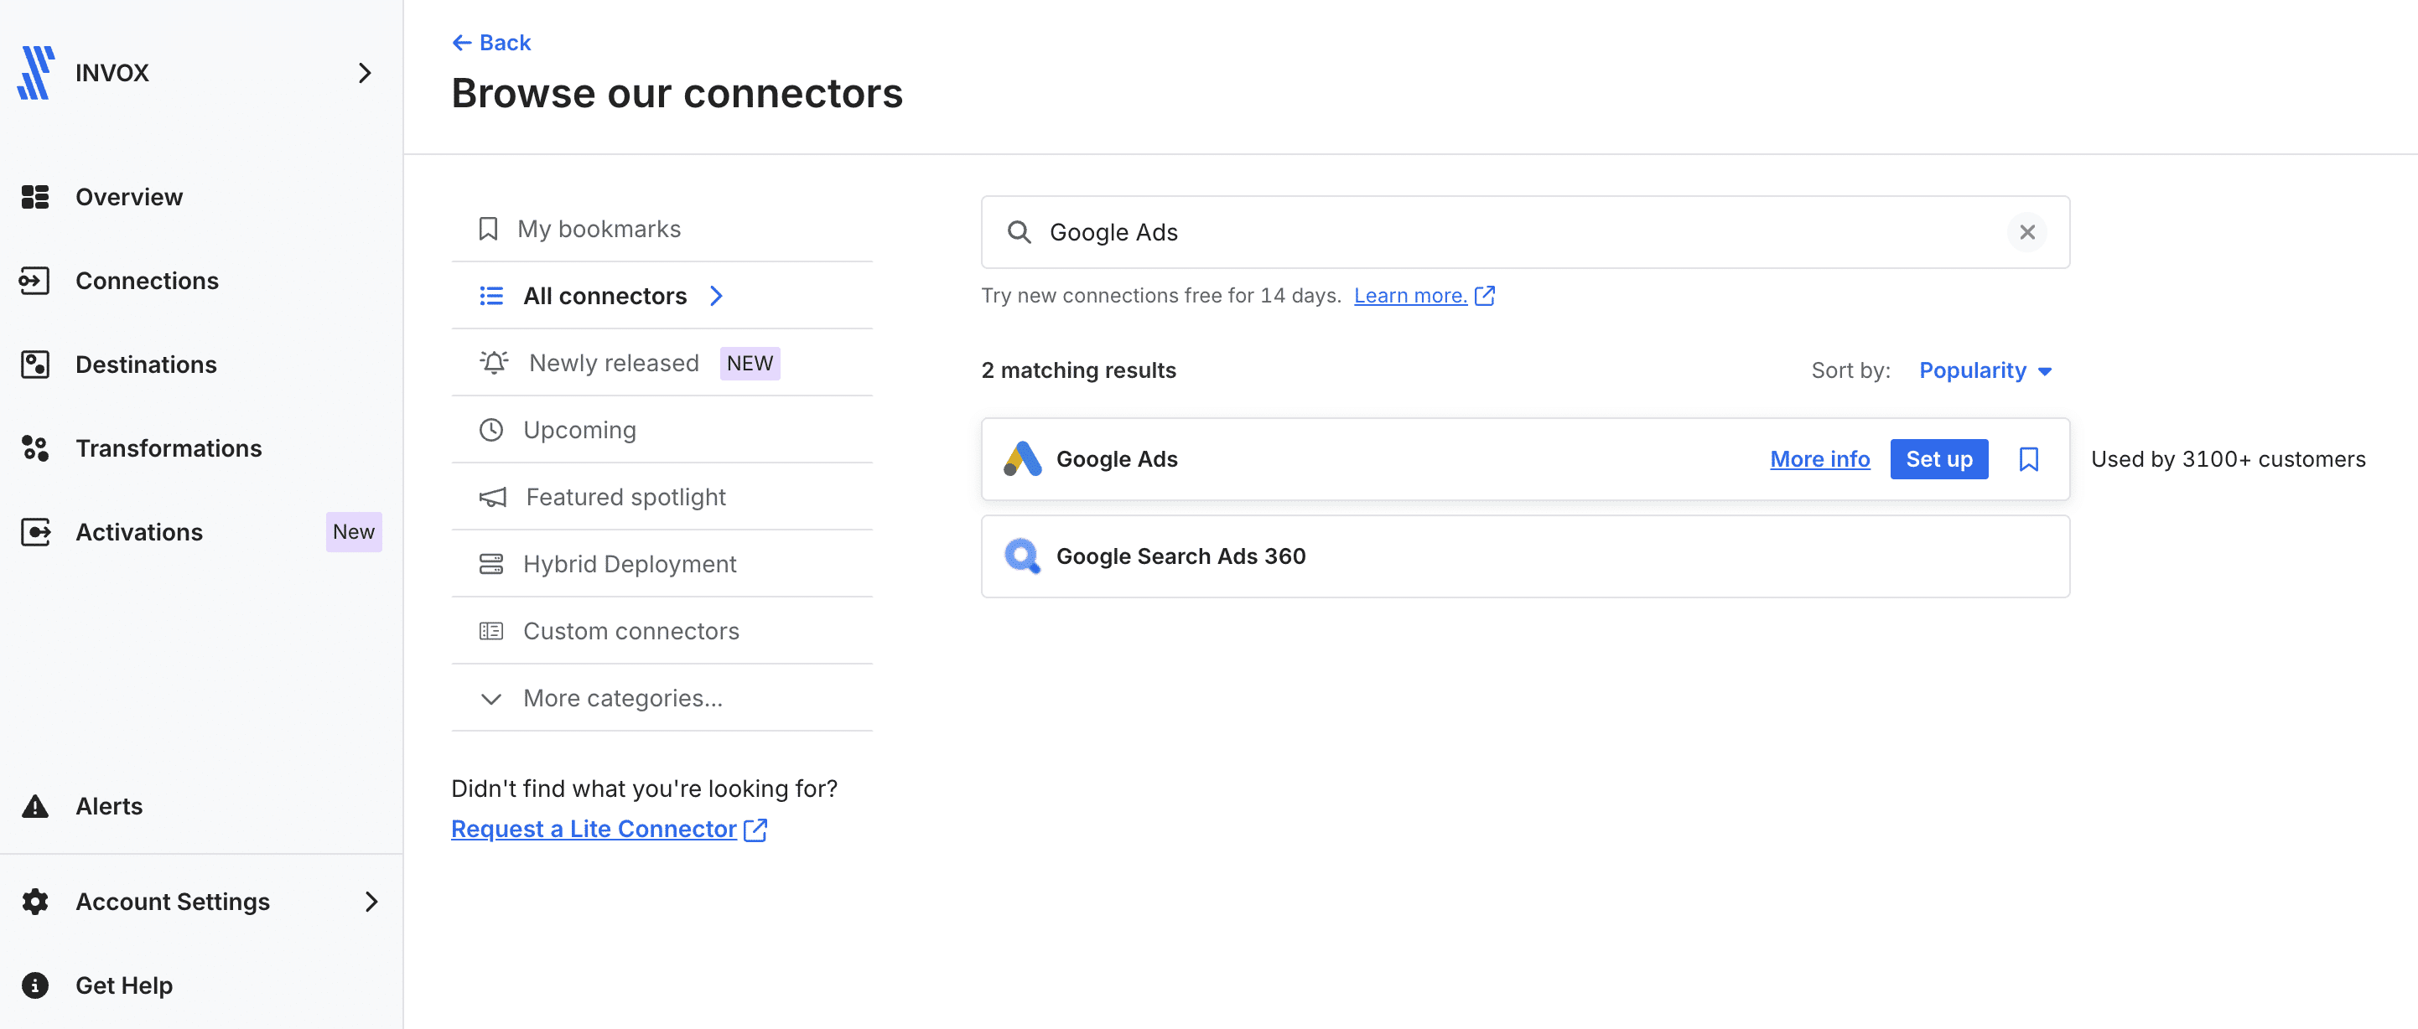Click the Popularity dropdown caret
The height and width of the screenshot is (1029, 2418).
coord(2044,372)
